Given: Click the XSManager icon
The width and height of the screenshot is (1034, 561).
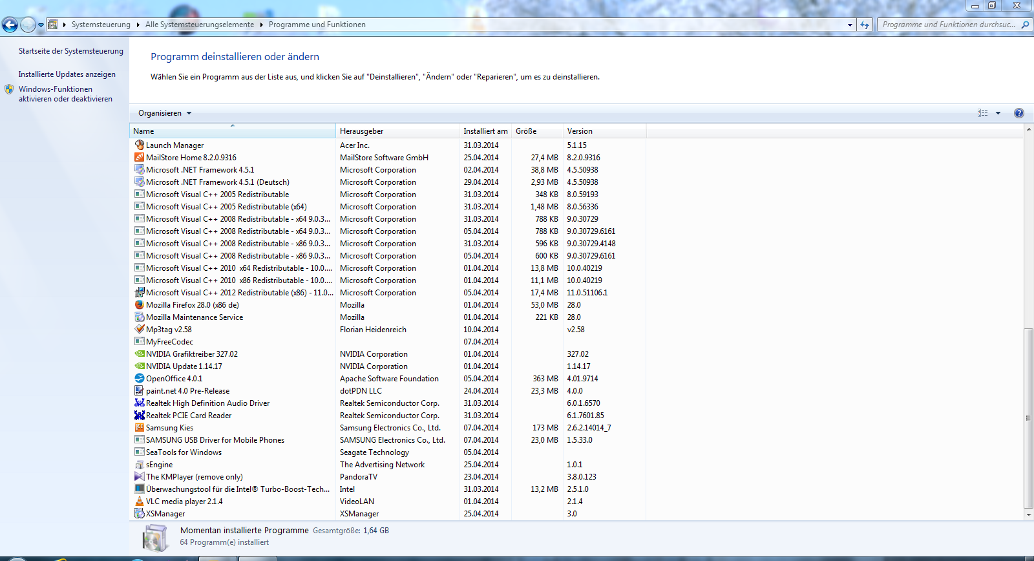Looking at the screenshot, I should 140,513.
